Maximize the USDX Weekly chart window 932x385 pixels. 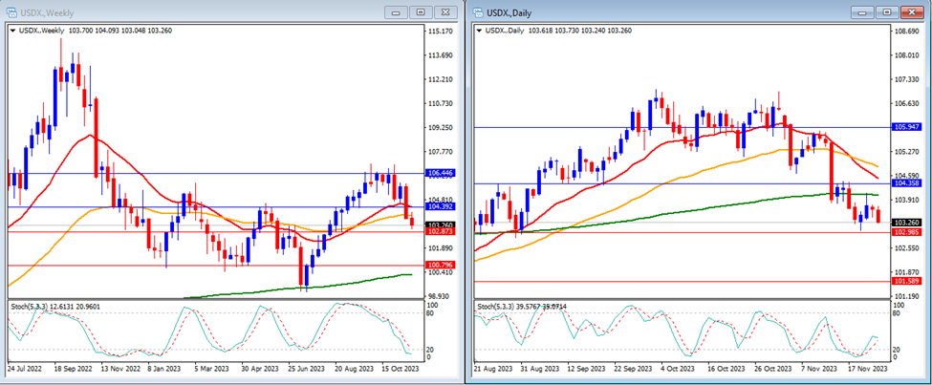(x=421, y=12)
